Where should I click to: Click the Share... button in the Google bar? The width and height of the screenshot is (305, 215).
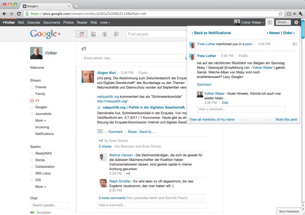tap(283, 22)
